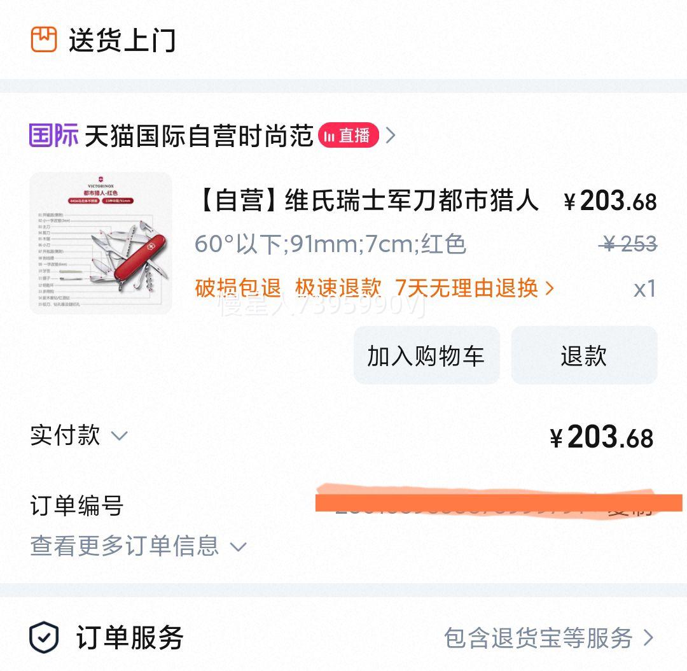Request a refund with 退款 button
687x671 pixels.
click(584, 355)
